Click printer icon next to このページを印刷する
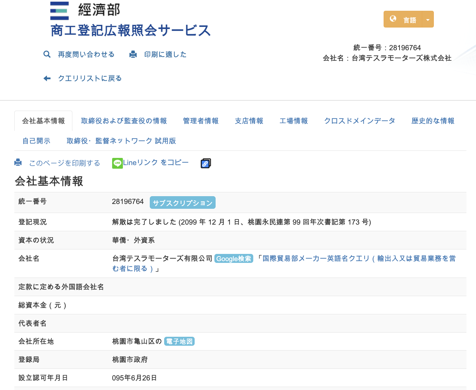The image size is (476, 390). 18,162
